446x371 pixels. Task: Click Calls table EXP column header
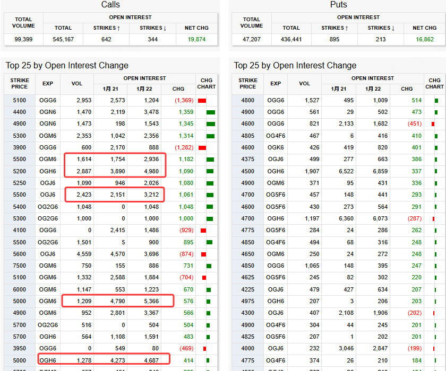(x=48, y=83)
